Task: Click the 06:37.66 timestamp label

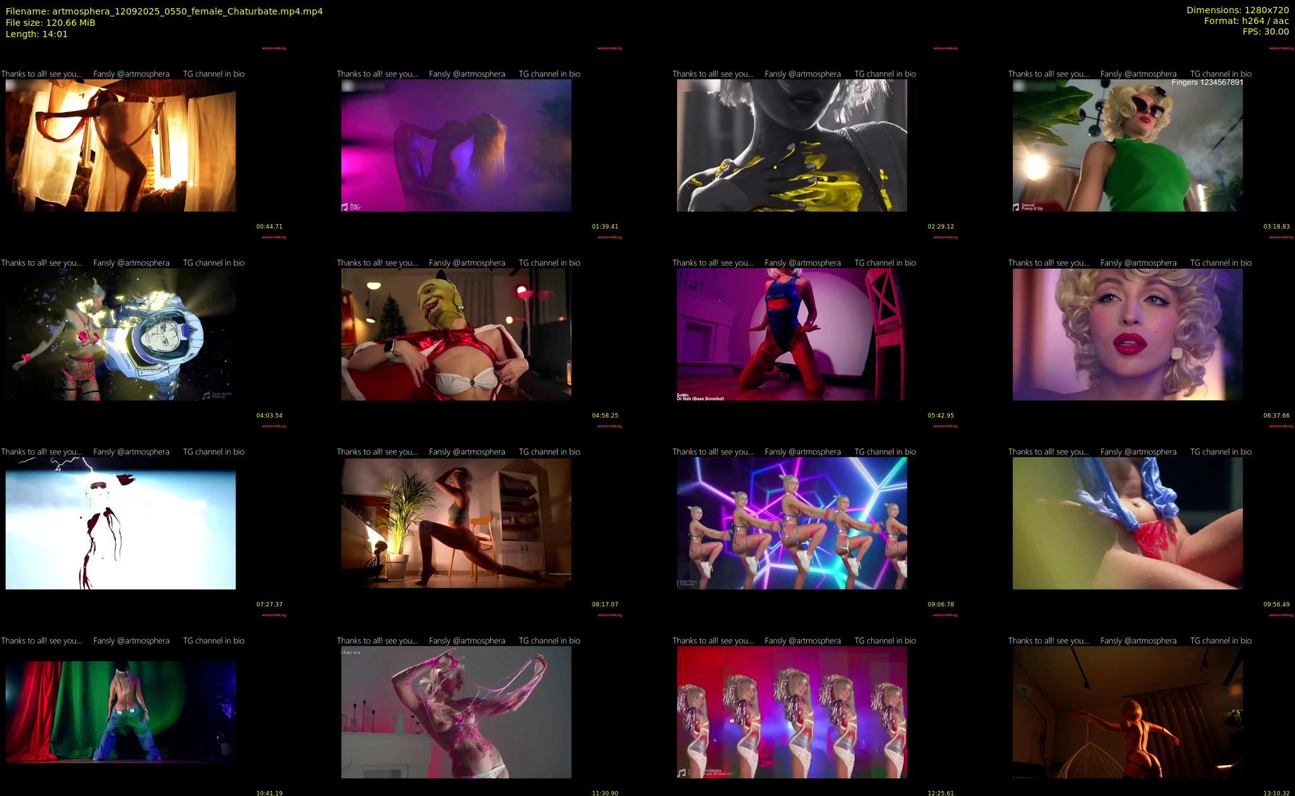Action: point(1277,416)
